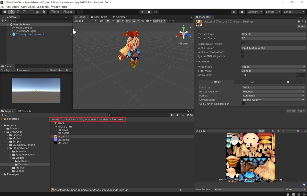Open Texture Shape dropdown

point(273,38)
